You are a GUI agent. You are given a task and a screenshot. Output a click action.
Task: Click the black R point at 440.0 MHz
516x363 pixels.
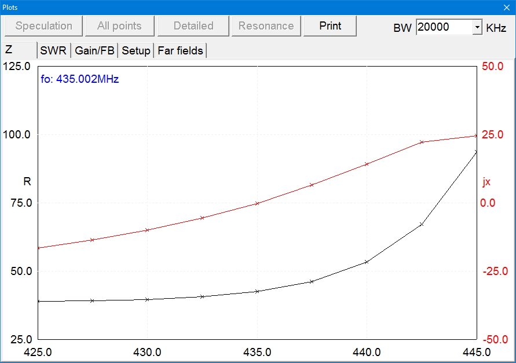[x=367, y=262]
